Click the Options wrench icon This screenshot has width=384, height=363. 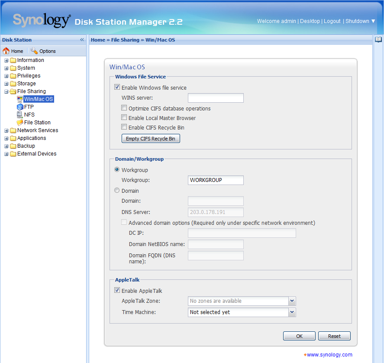pyautogui.click(x=34, y=51)
